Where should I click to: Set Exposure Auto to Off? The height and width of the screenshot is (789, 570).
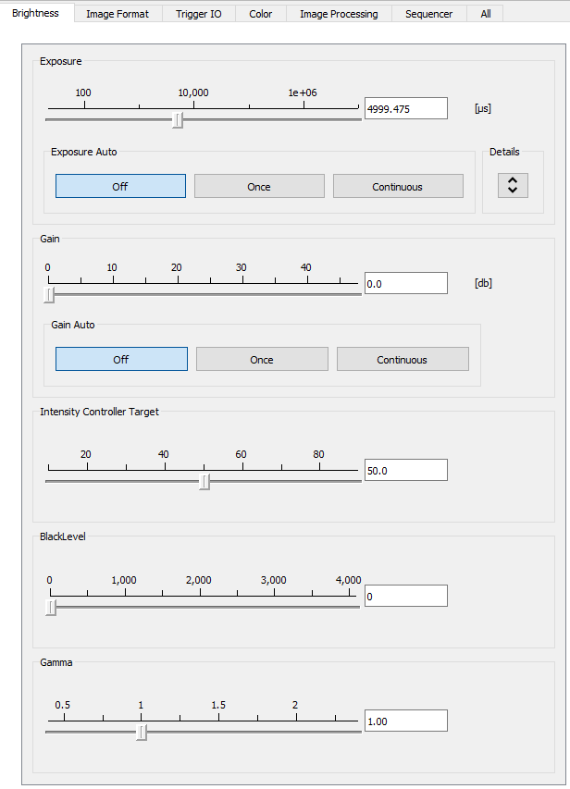tap(120, 186)
